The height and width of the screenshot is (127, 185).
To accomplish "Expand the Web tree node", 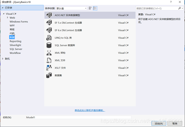I will tap(8, 18).
